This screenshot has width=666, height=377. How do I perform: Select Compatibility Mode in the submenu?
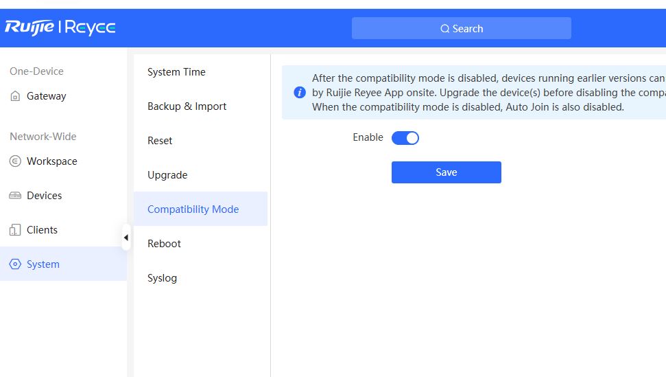pyautogui.click(x=193, y=209)
